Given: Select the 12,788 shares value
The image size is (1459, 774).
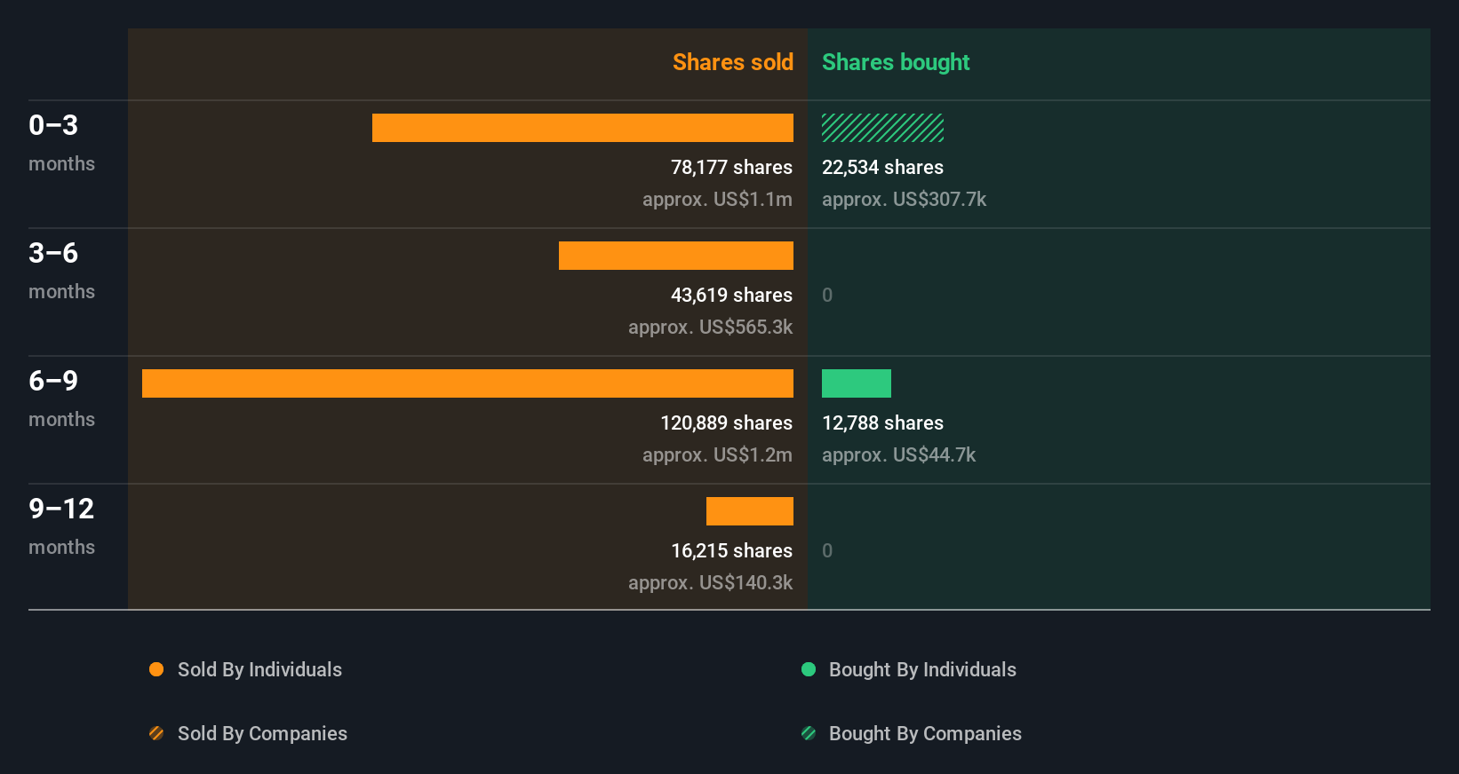Looking at the screenshot, I should coord(882,423).
